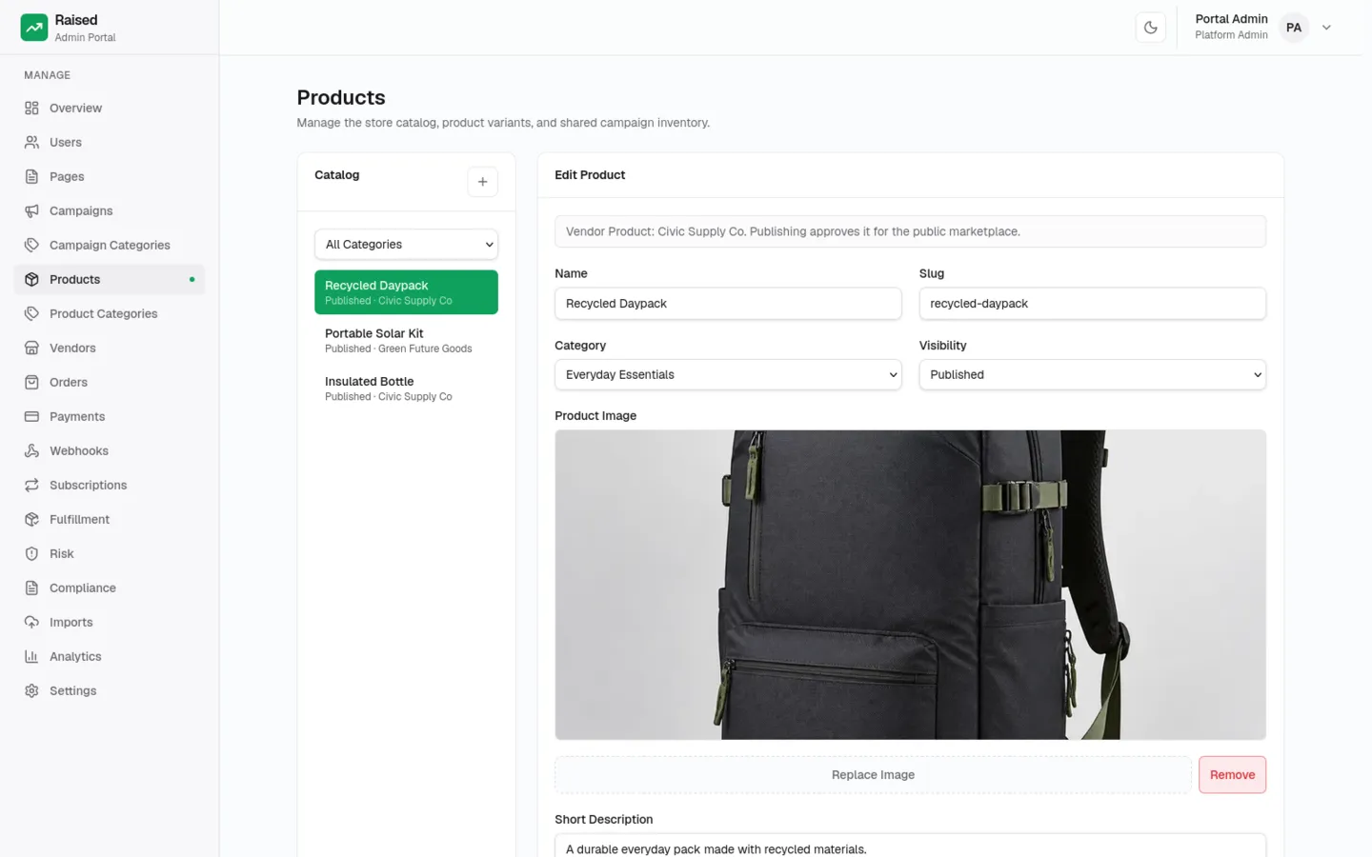Image resolution: width=1372 pixels, height=857 pixels.
Task: Open the All Categories filter dropdown
Action: point(406,245)
